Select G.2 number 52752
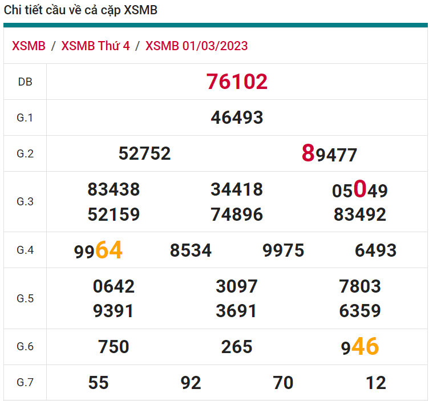 pyautogui.click(x=144, y=153)
